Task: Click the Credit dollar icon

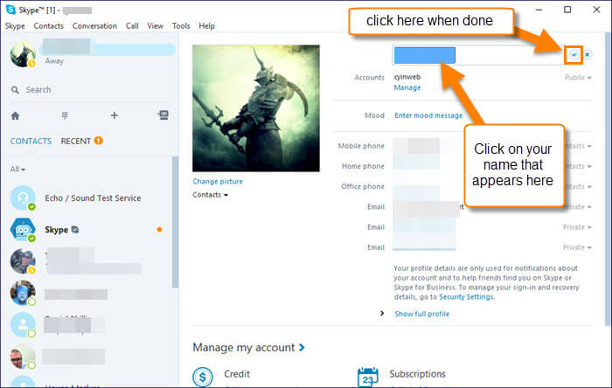Action: (203, 377)
